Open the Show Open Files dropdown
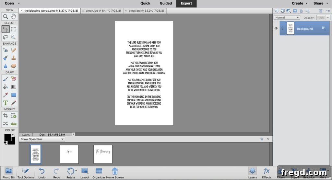This screenshot has width=332, height=180. coord(42,139)
